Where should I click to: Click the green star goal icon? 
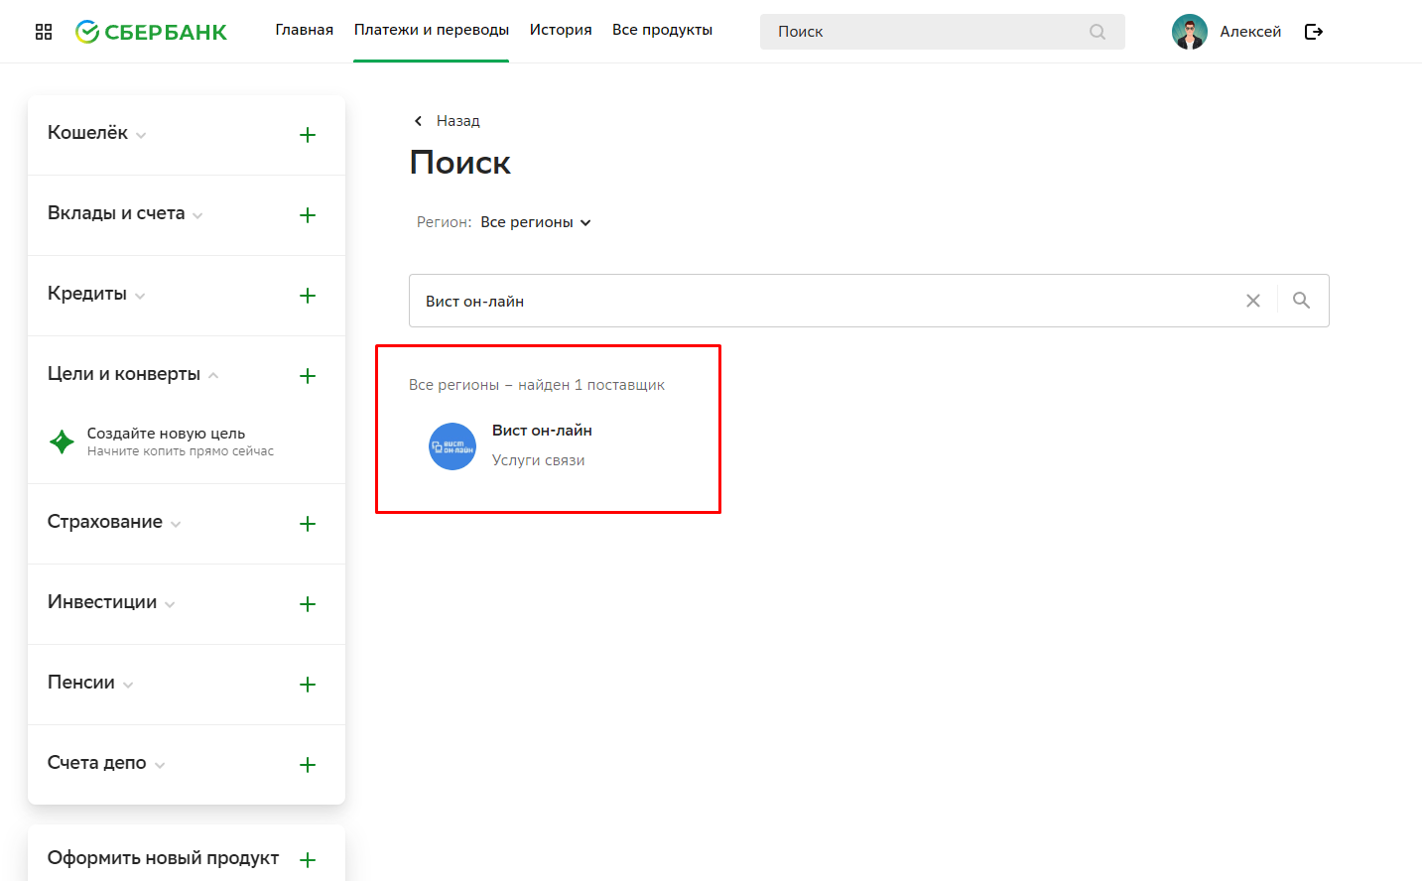click(62, 441)
